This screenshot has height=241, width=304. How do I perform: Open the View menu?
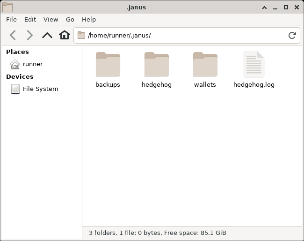click(x=51, y=19)
